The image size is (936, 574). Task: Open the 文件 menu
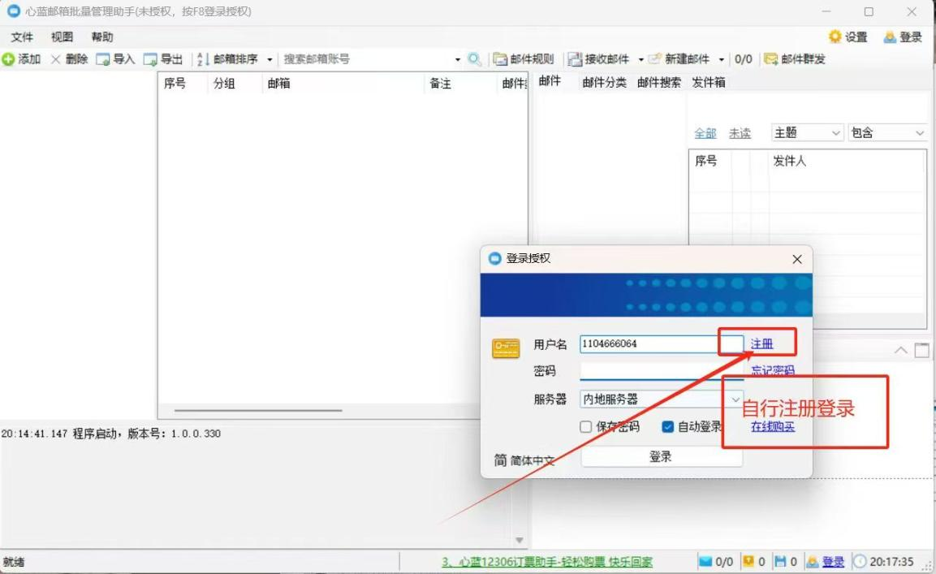point(22,37)
